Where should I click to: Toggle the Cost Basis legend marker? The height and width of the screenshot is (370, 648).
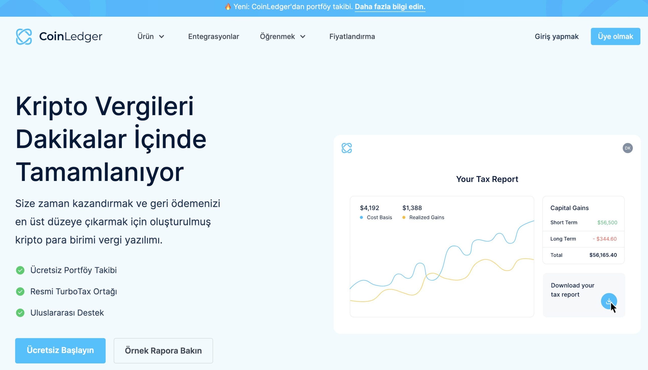click(x=361, y=217)
